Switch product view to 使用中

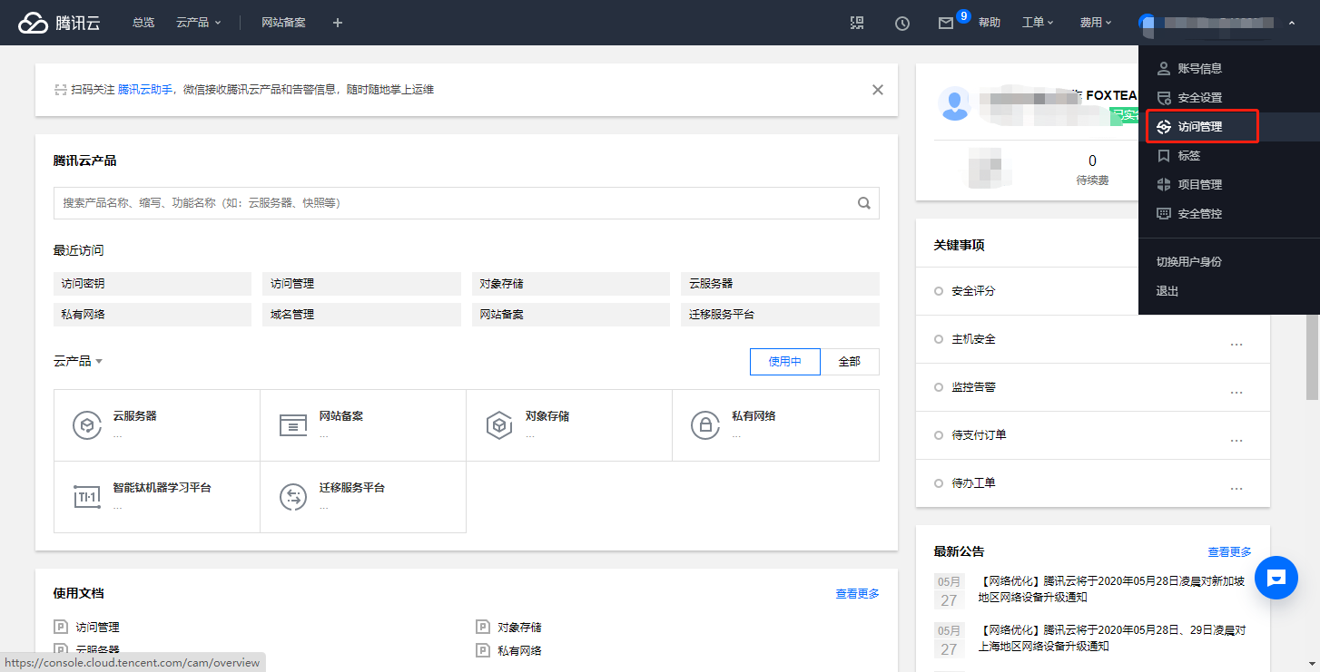coord(784,361)
